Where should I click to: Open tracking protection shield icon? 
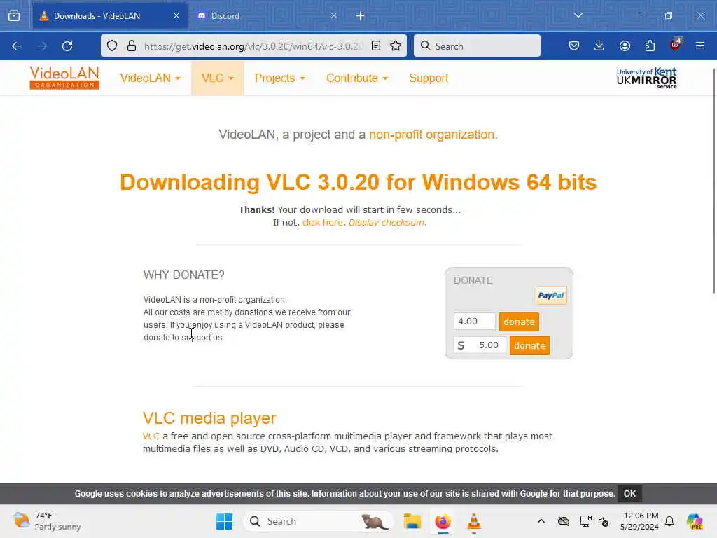[112, 46]
